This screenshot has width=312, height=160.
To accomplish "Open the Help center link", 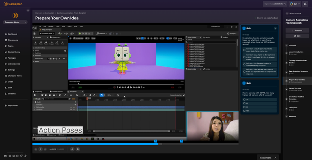I will [12, 105].
